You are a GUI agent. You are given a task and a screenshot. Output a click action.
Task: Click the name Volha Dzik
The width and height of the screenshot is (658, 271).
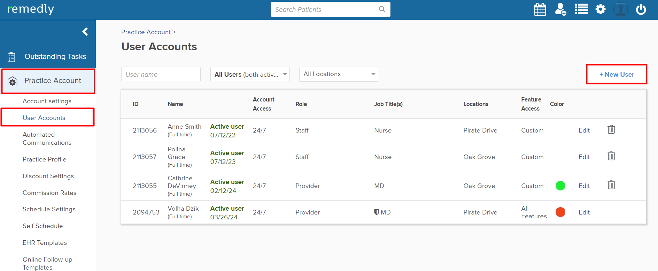pos(183,209)
